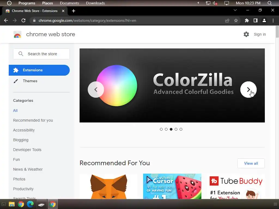Open web store settings gear
The image size is (279, 209).
246,34
